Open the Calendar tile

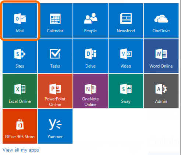tap(55, 21)
